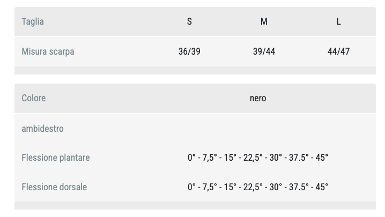385x217 pixels.
Task: Click the Misura scarpa row label
Action: tap(48, 52)
